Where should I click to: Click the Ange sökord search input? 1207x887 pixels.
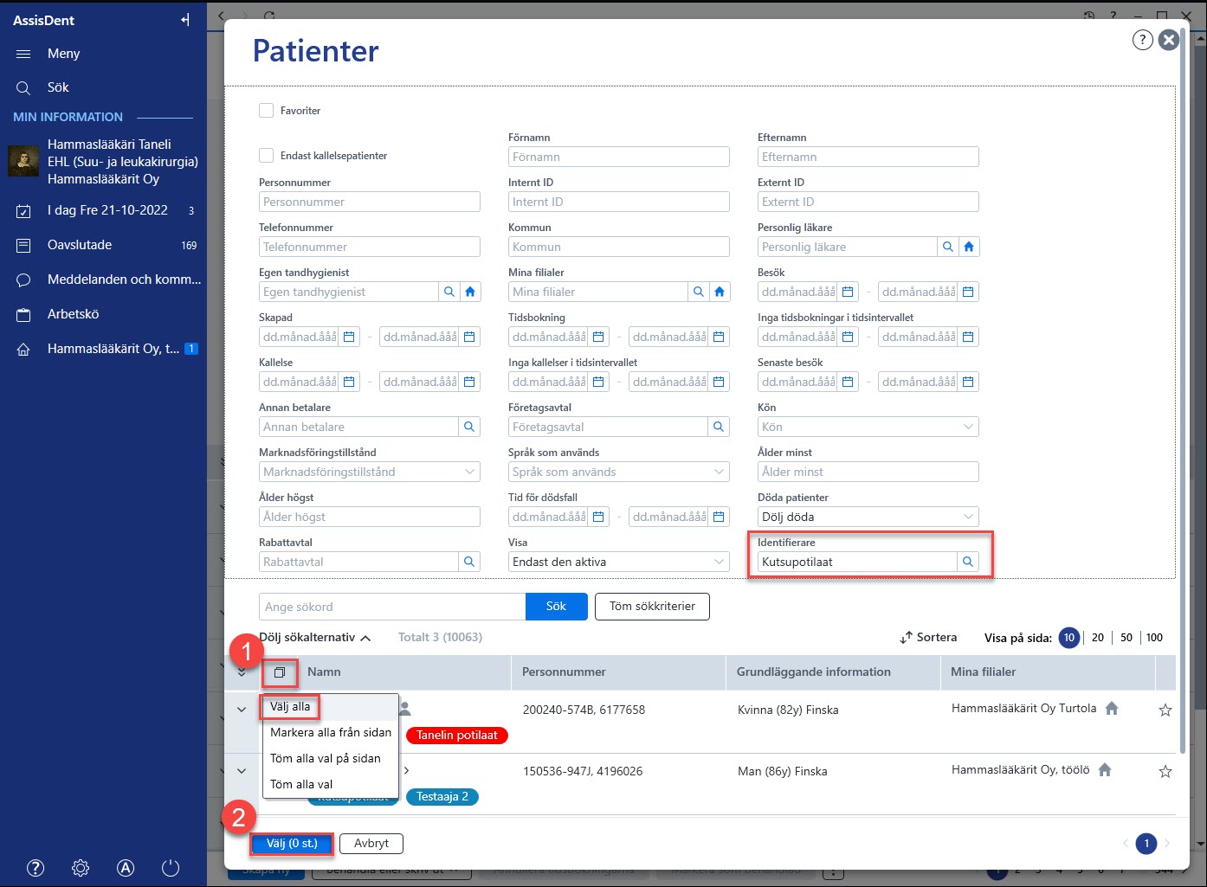point(392,607)
